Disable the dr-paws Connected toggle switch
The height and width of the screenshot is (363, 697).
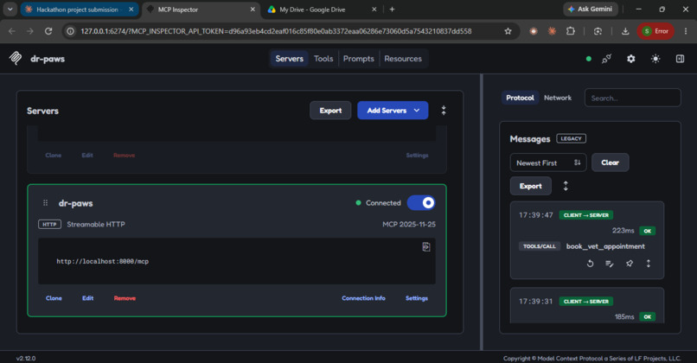click(421, 202)
